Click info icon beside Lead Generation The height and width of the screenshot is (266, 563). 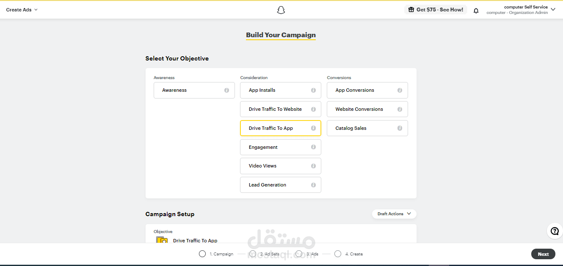(313, 185)
